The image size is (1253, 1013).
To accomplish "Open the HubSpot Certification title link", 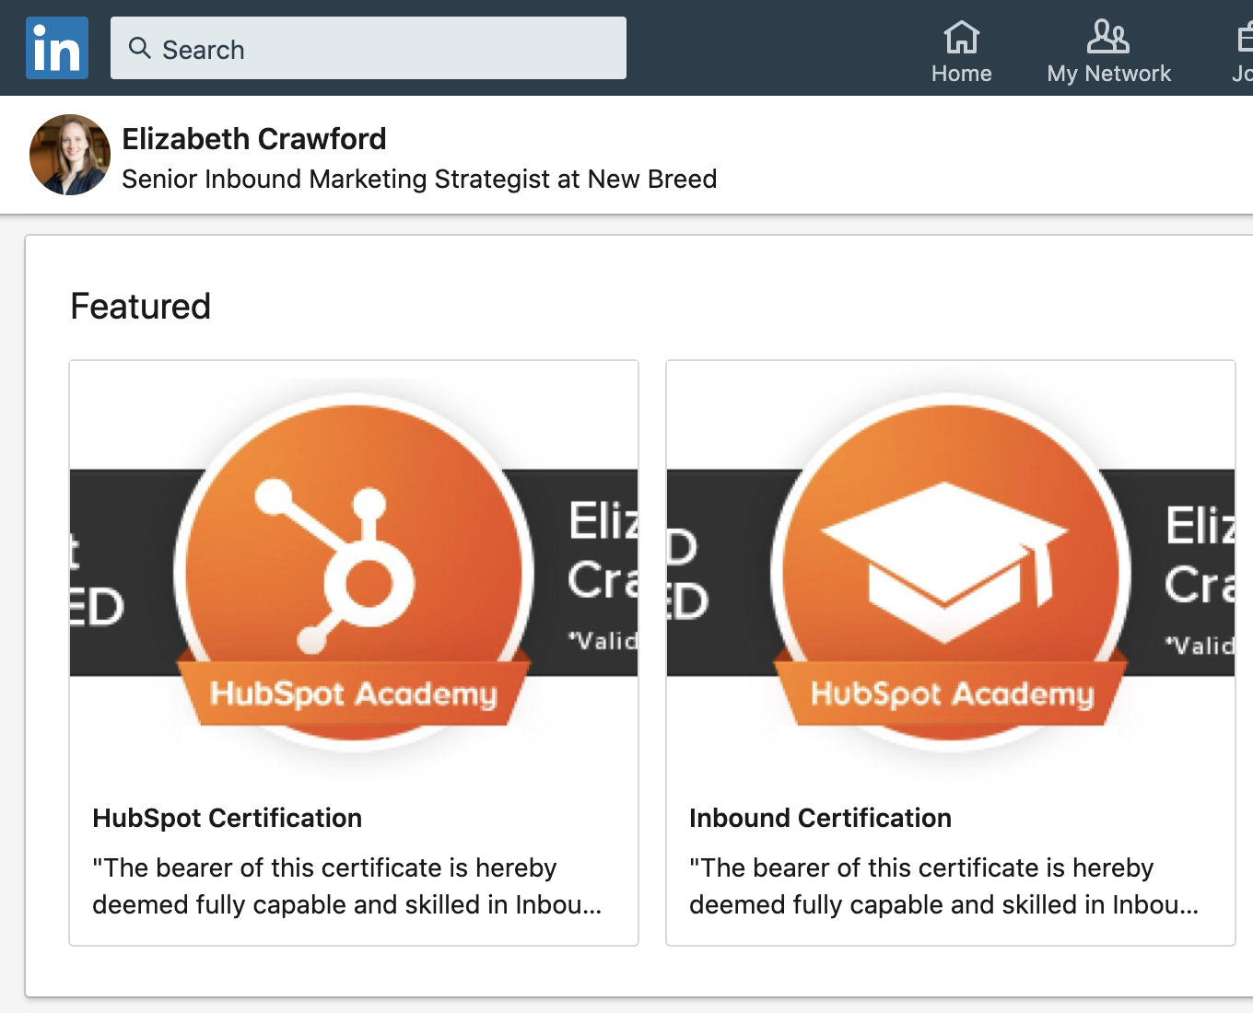I will coord(228,818).
